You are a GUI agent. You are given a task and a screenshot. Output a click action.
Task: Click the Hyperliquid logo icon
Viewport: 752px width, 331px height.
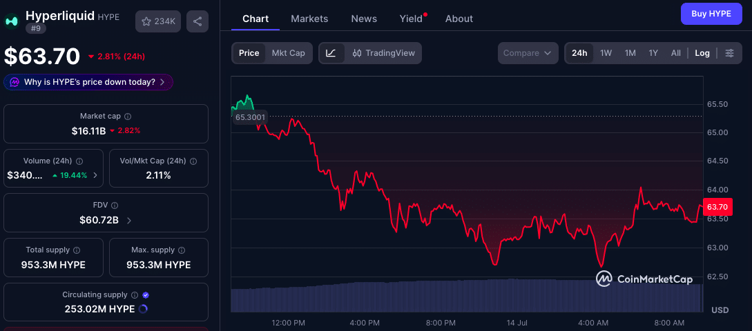pyautogui.click(x=11, y=21)
